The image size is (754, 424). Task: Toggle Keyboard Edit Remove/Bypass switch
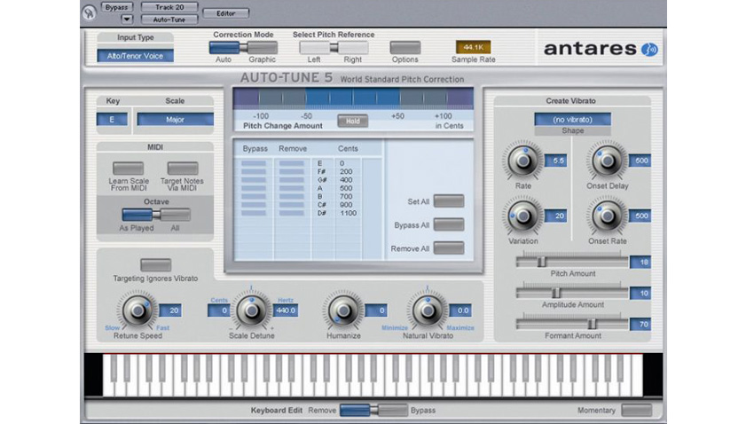click(x=373, y=410)
